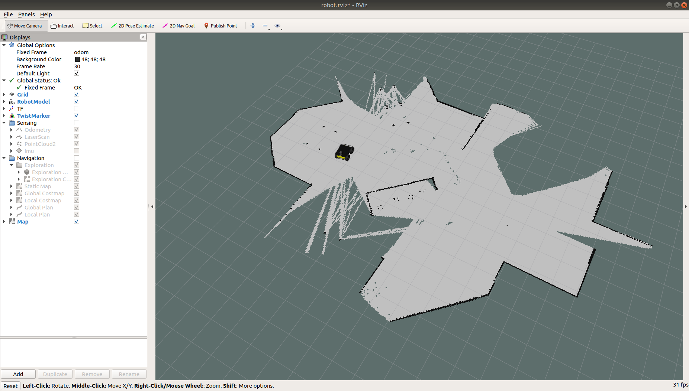
Task: Disable the Map display checkbox
Action: tap(77, 222)
